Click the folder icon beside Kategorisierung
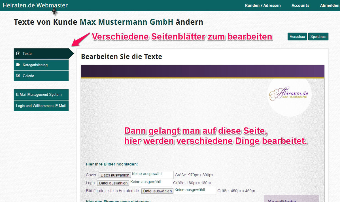This screenshot has width=340, height=202. [18, 65]
